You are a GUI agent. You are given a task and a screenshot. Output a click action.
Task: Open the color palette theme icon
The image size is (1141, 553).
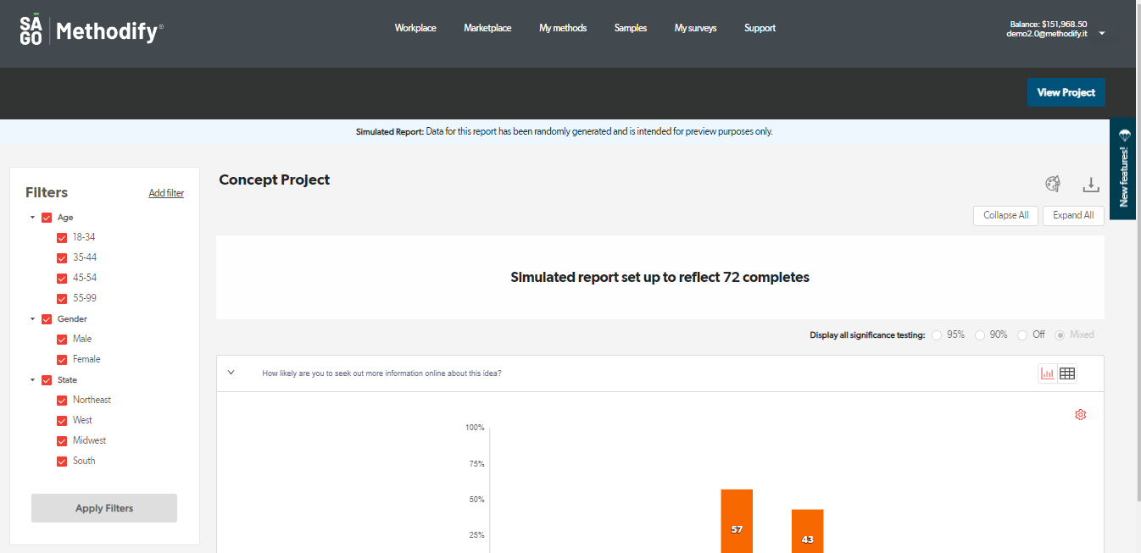coord(1053,184)
